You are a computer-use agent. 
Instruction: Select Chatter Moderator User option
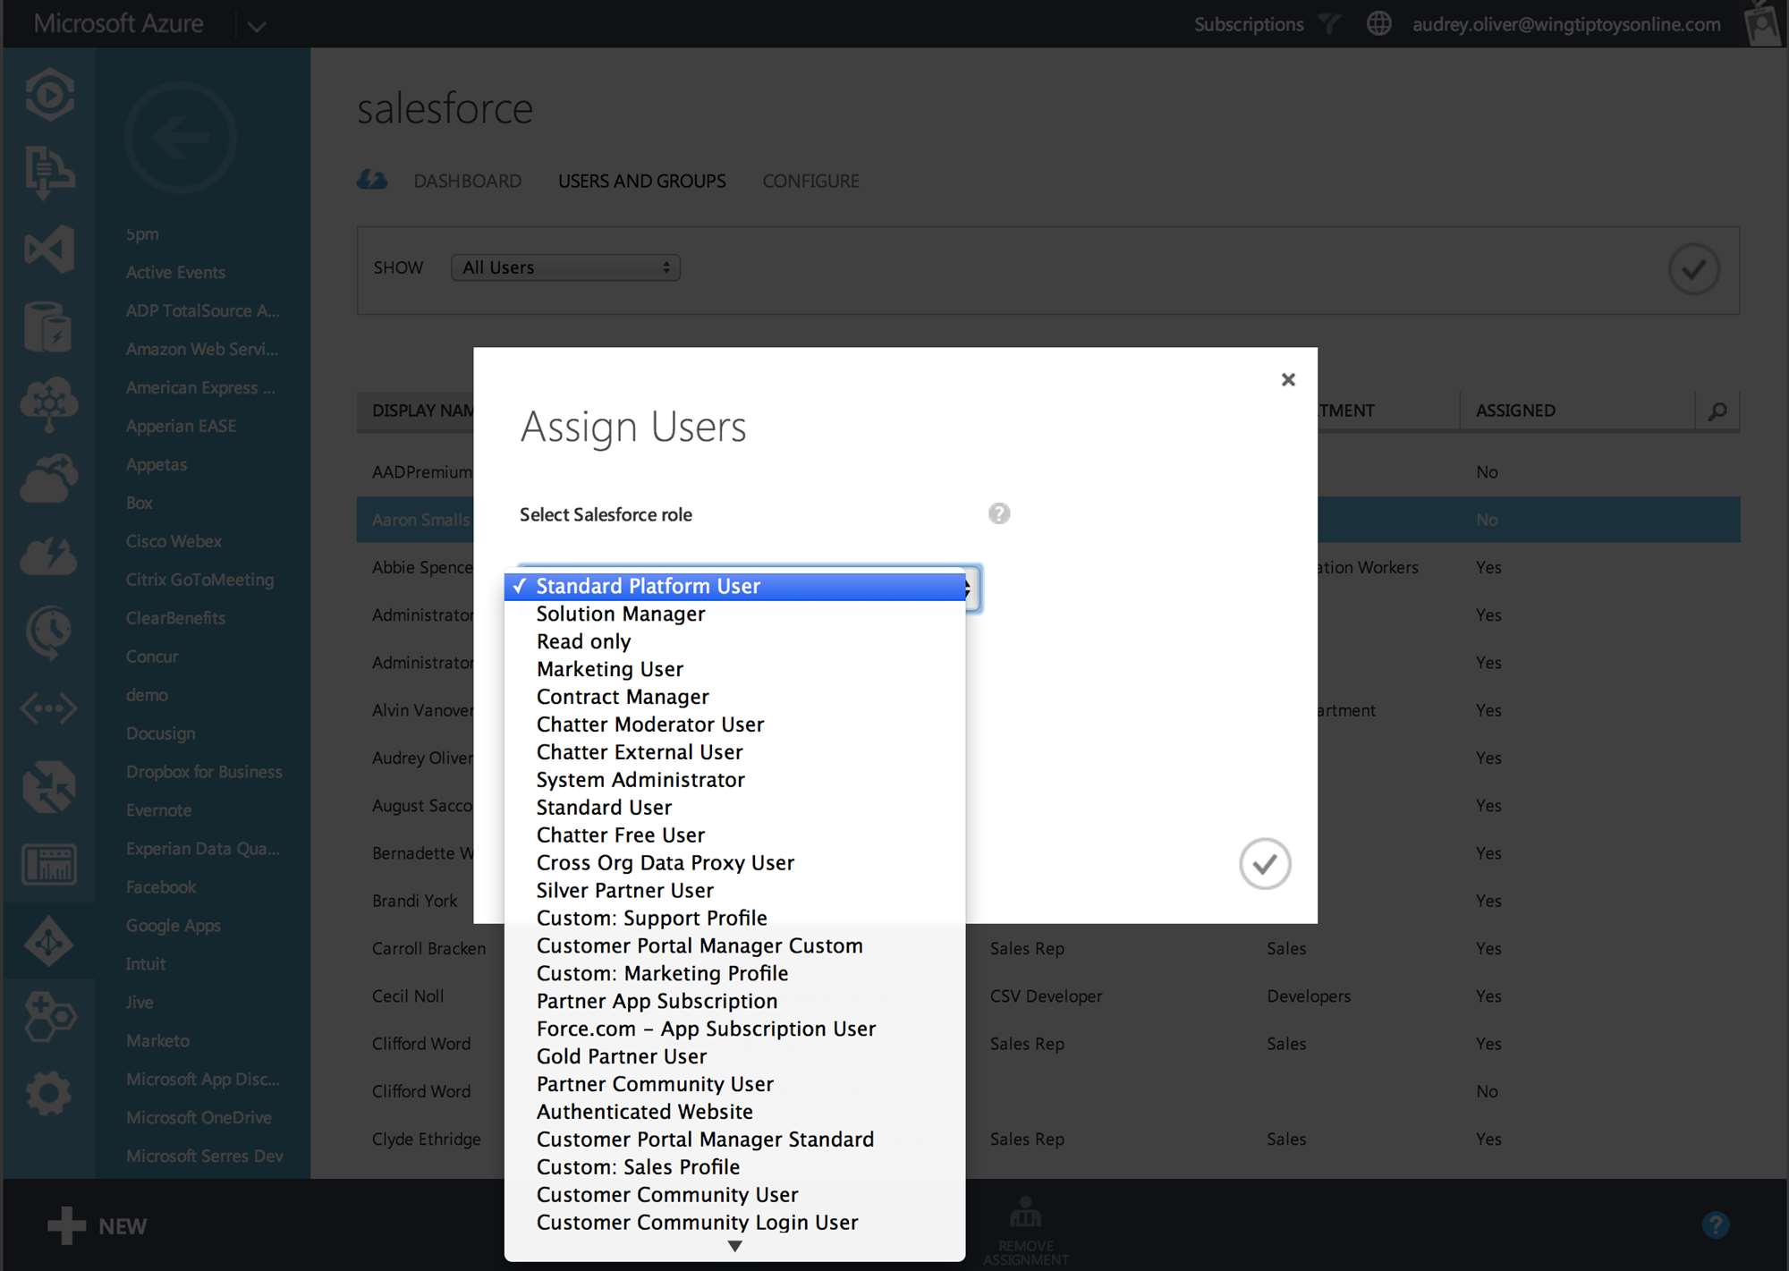pyautogui.click(x=734, y=724)
